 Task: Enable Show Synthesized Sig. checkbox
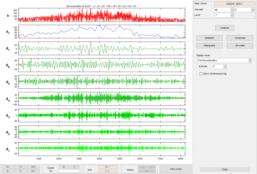click(201, 74)
